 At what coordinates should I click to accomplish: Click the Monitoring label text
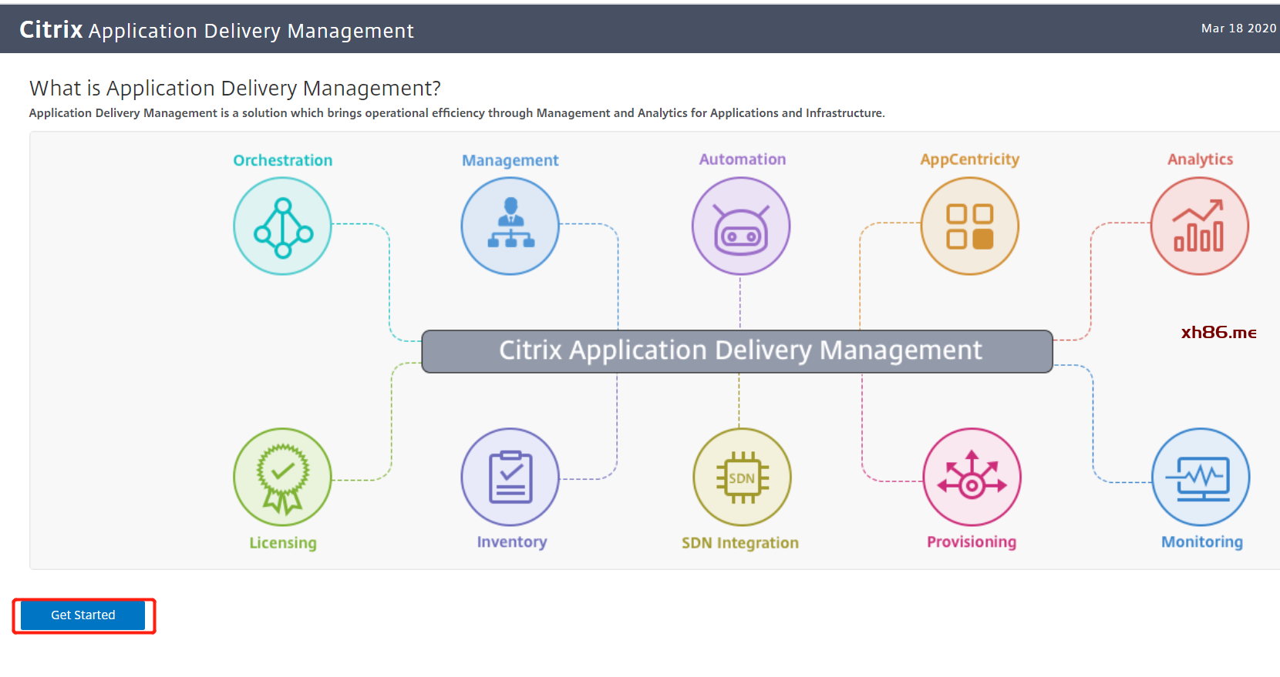tap(1202, 542)
